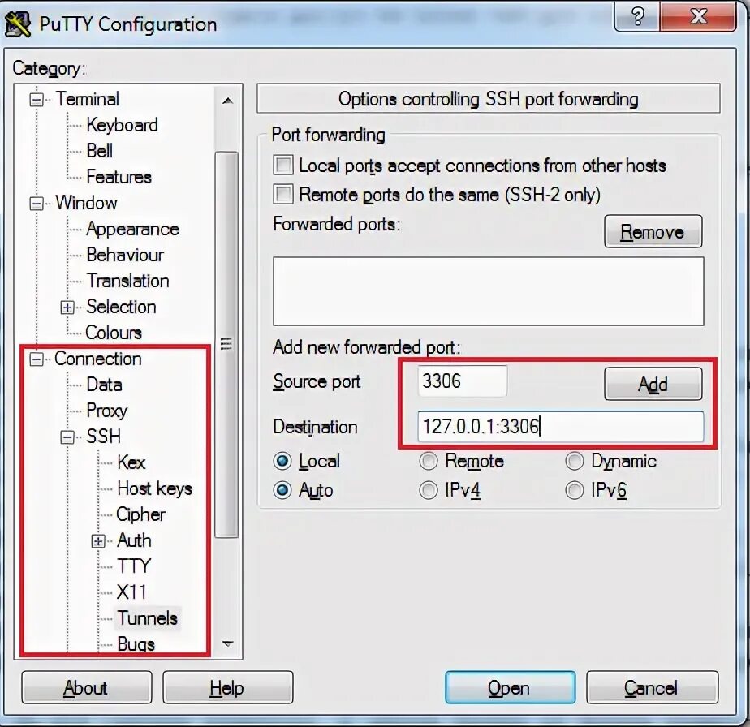Enable Remote ports do the same checkbox

(x=283, y=194)
